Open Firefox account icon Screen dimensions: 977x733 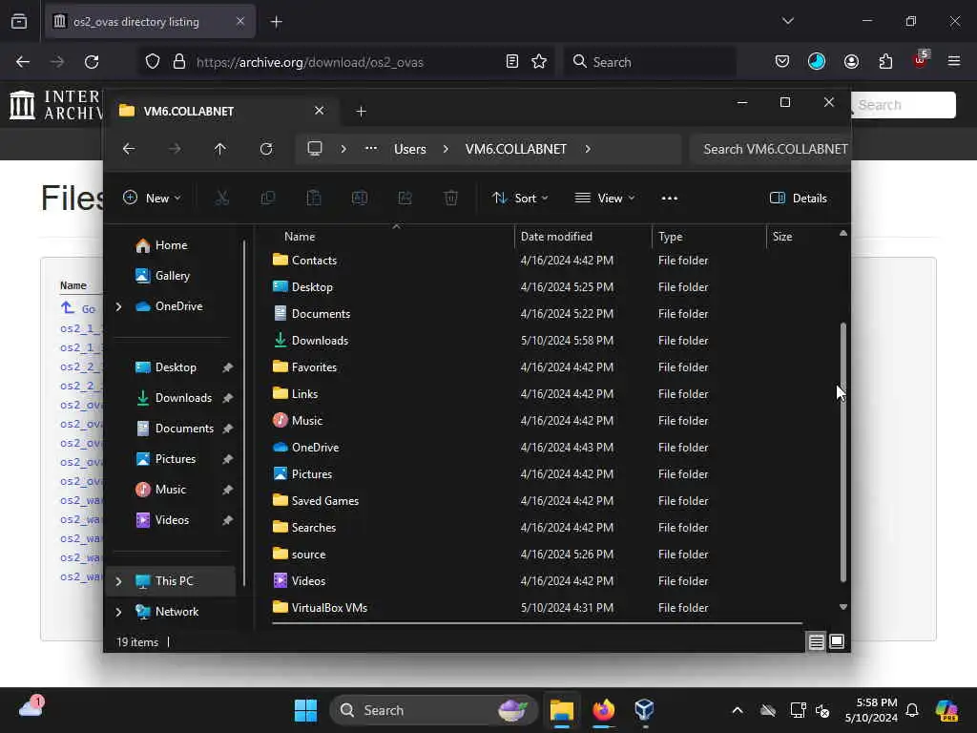point(851,62)
